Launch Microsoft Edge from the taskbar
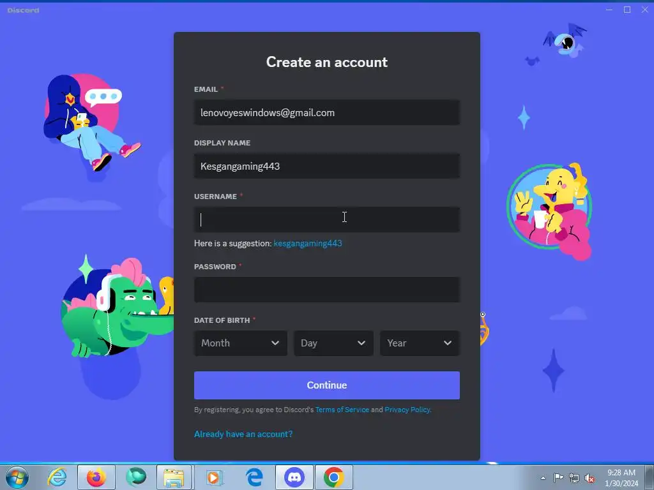This screenshot has width=654, height=490. pos(254,477)
